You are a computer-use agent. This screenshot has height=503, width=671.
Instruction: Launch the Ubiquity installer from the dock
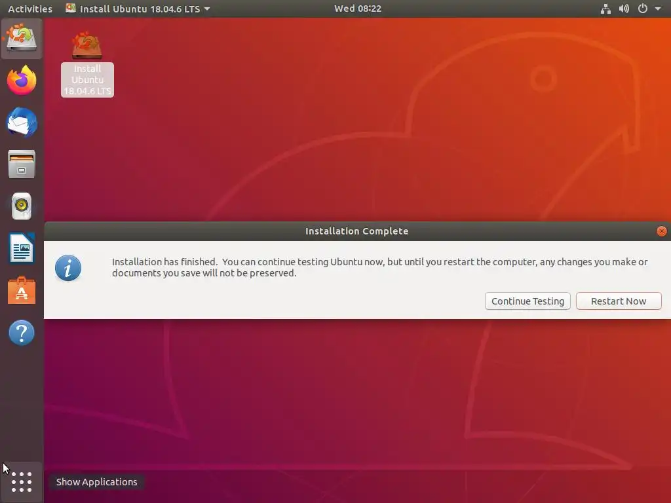(22, 39)
